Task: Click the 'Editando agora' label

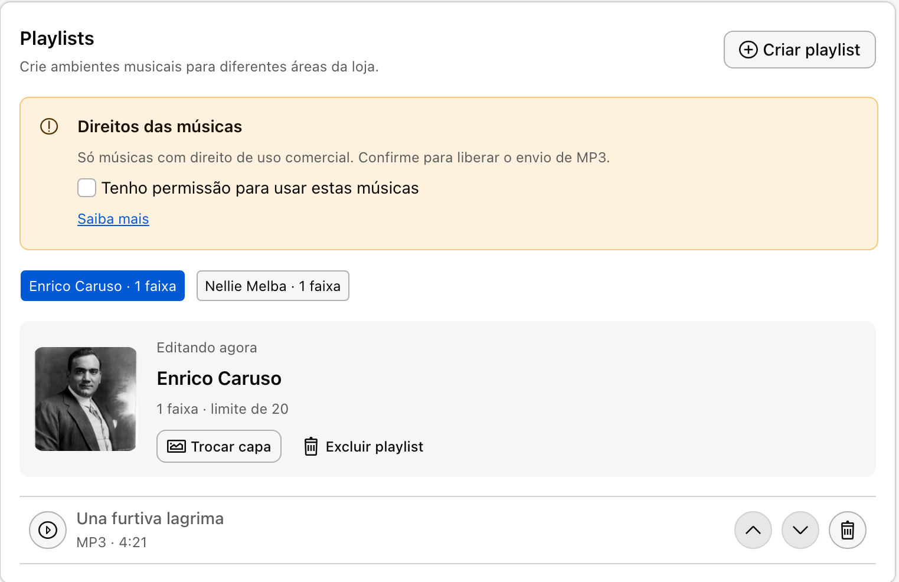Action: tap(207, 348)
